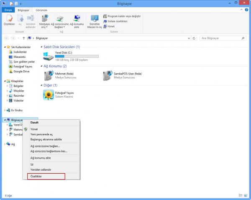Click the Özellikler ribbon icon
This screenshot has width=251, height=200.
point(9,20)
